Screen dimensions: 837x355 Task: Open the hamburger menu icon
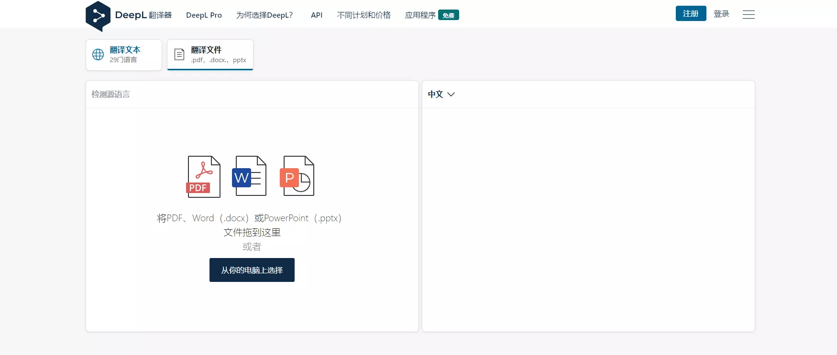coord(749,15)
